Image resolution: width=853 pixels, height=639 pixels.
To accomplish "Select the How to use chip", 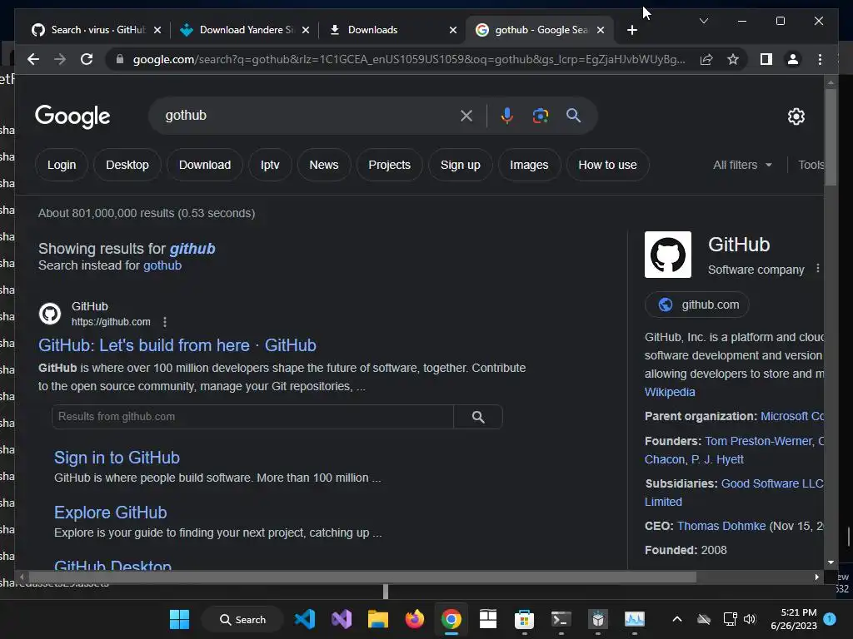I will (x=607, y=165).
